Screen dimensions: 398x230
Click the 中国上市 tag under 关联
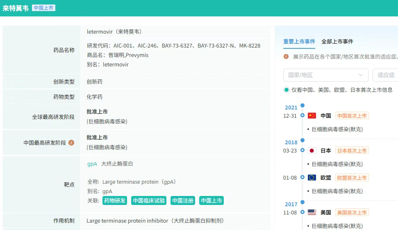212,200
